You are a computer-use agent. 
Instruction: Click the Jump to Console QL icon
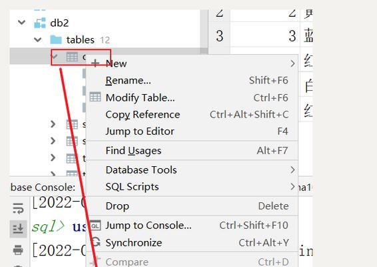click(95, 226)
